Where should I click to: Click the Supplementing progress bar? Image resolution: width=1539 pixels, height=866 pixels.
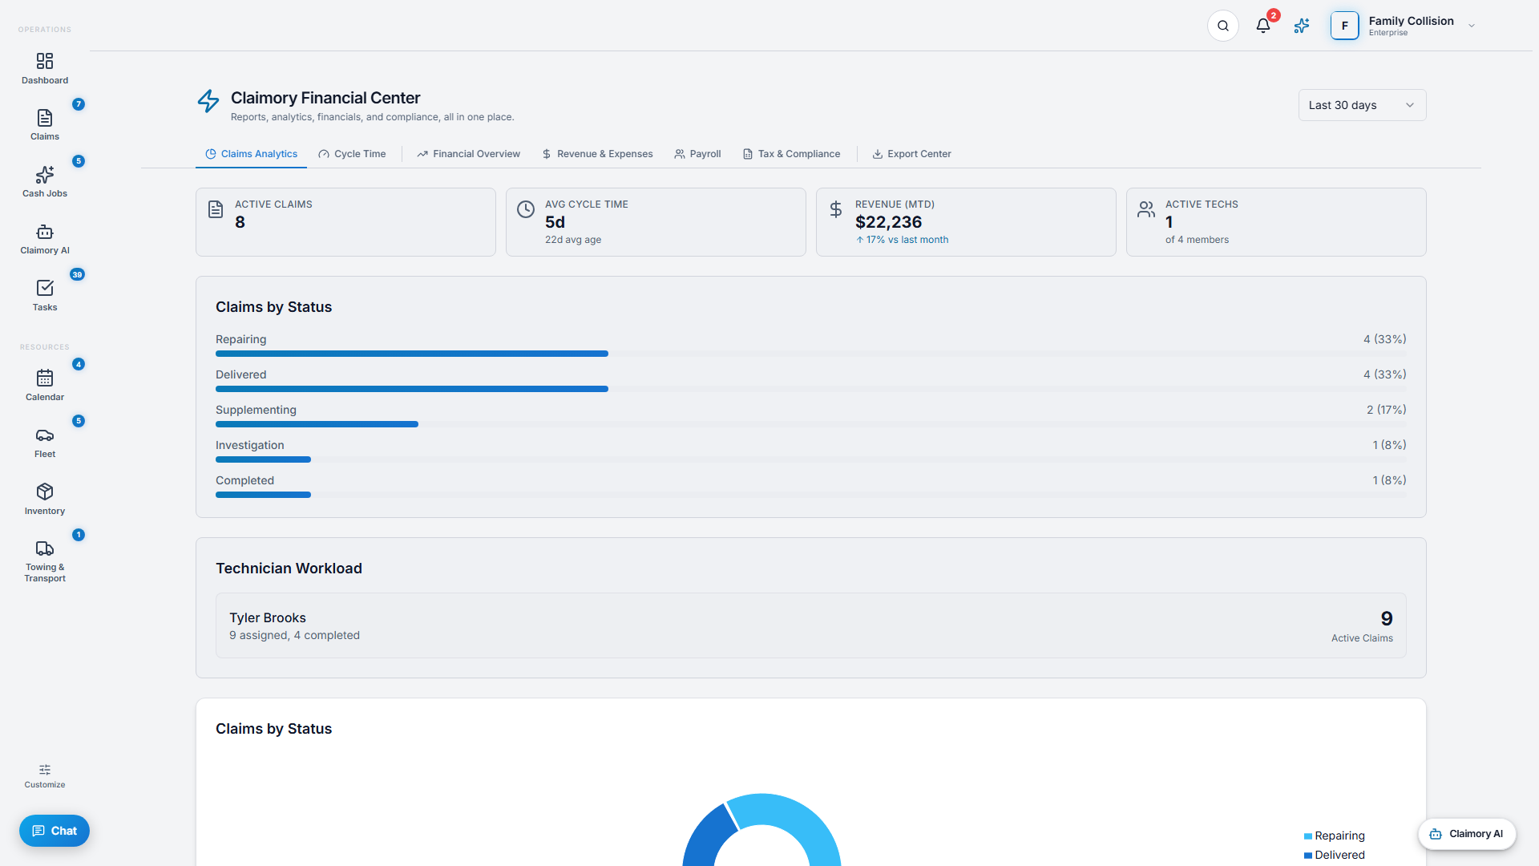[x=811, y=424]
